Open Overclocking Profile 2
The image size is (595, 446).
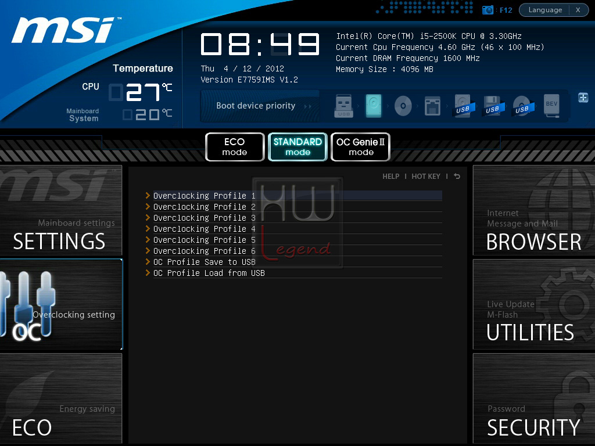[297, 207]
